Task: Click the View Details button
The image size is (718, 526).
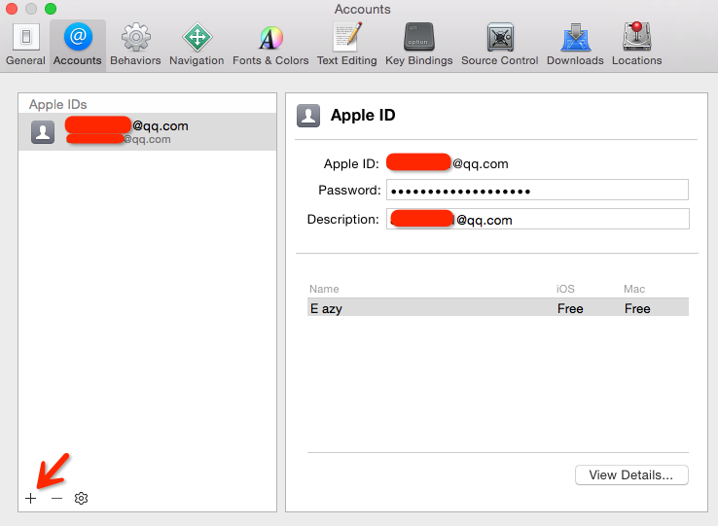Action: pos(631,475)
